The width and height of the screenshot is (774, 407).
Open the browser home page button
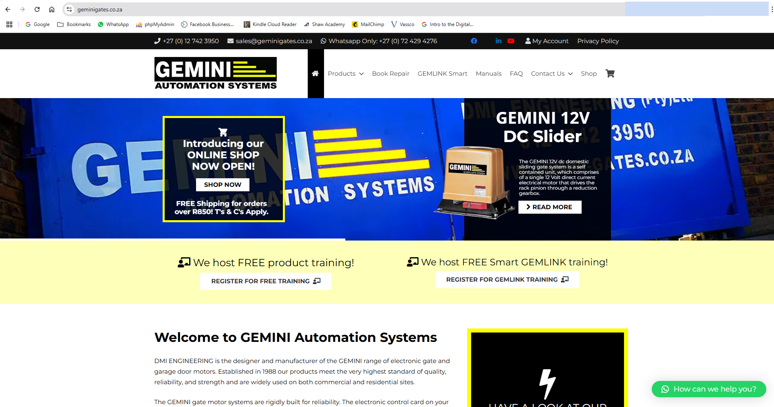click(52, 9)
